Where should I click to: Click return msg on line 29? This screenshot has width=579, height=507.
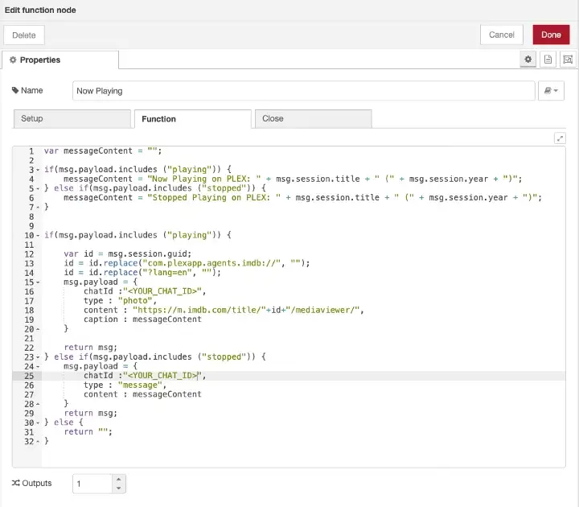tap(90, 413)
